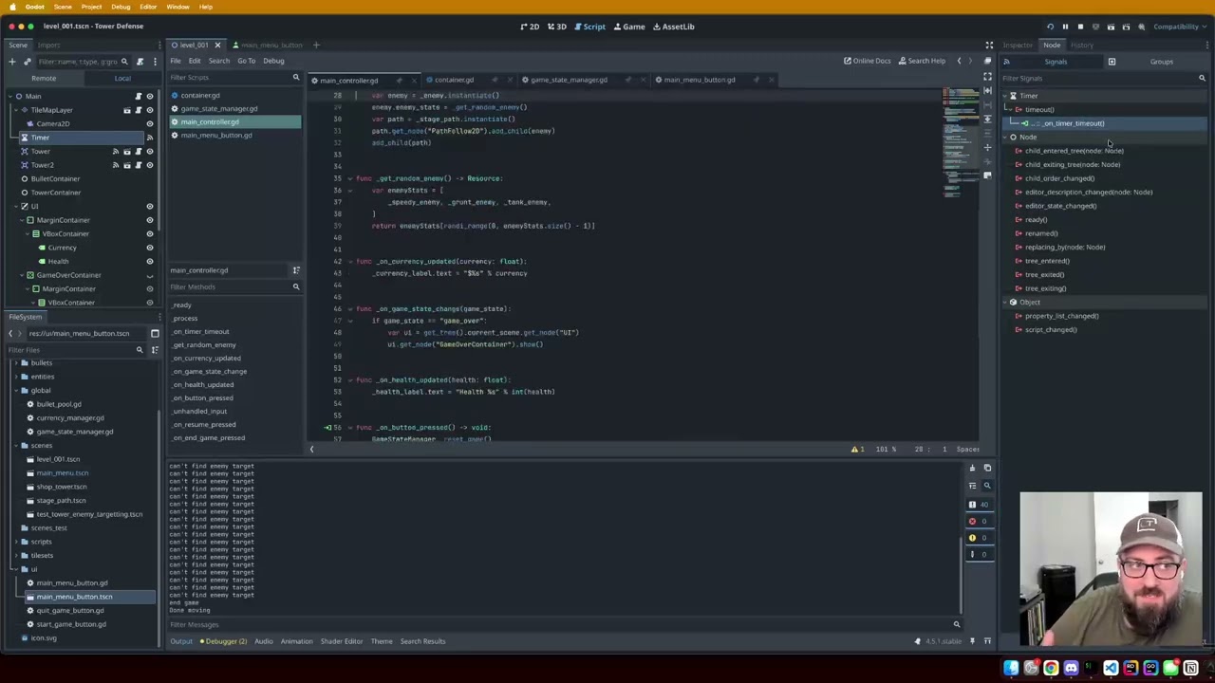Click the scene tree options three-dots icon

(155, 62)
